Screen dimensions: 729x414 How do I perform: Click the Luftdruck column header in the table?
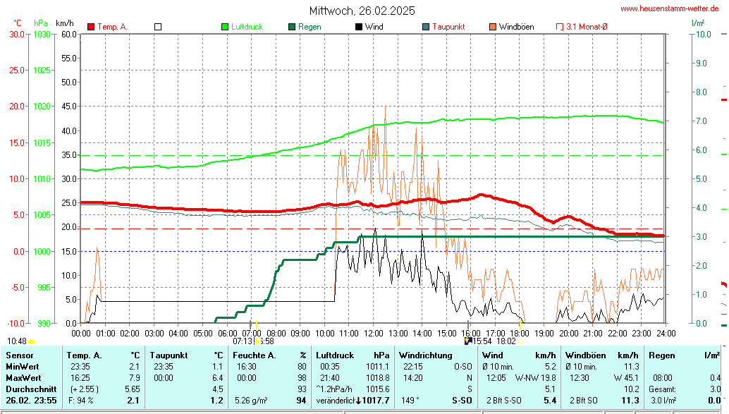tap(333, 355)
